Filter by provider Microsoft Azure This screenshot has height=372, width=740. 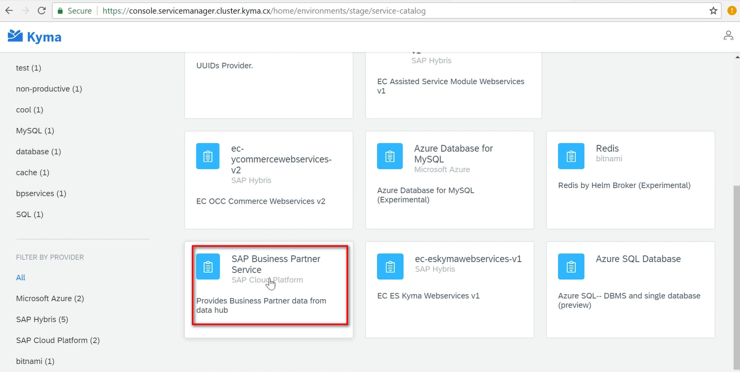(x=50, y=299)
